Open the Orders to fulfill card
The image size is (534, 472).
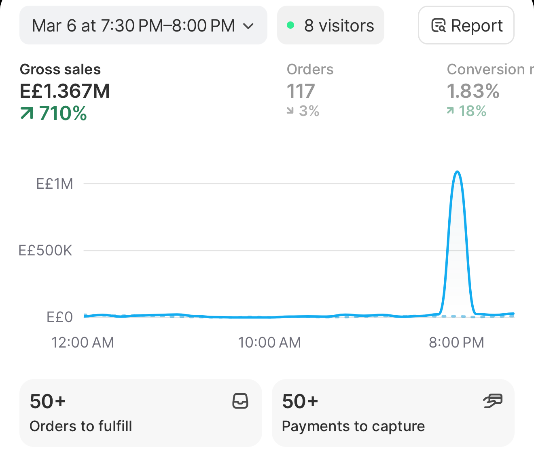click(141, 413)
